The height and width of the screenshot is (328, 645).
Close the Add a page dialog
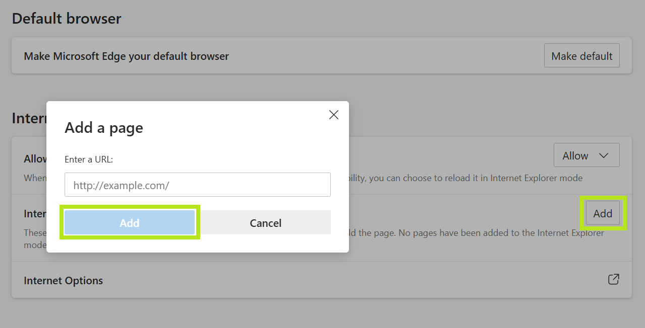pyautogui.click(x=333, y=115)
